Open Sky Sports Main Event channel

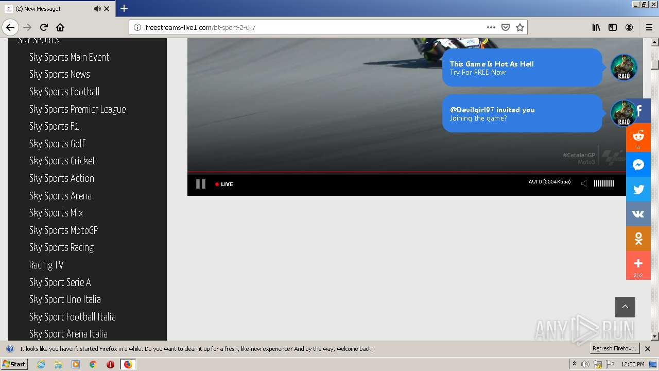pos(69,57)
